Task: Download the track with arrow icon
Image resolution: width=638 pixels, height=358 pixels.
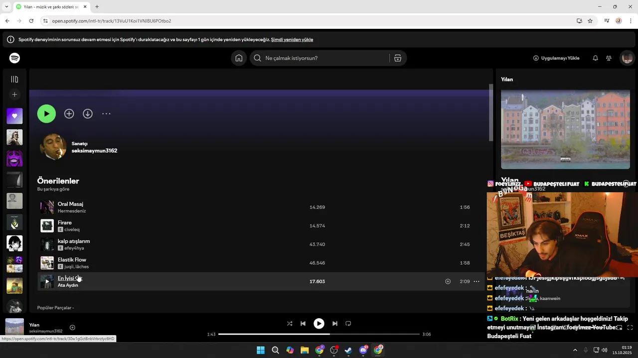Action: (x=88, y=114)
